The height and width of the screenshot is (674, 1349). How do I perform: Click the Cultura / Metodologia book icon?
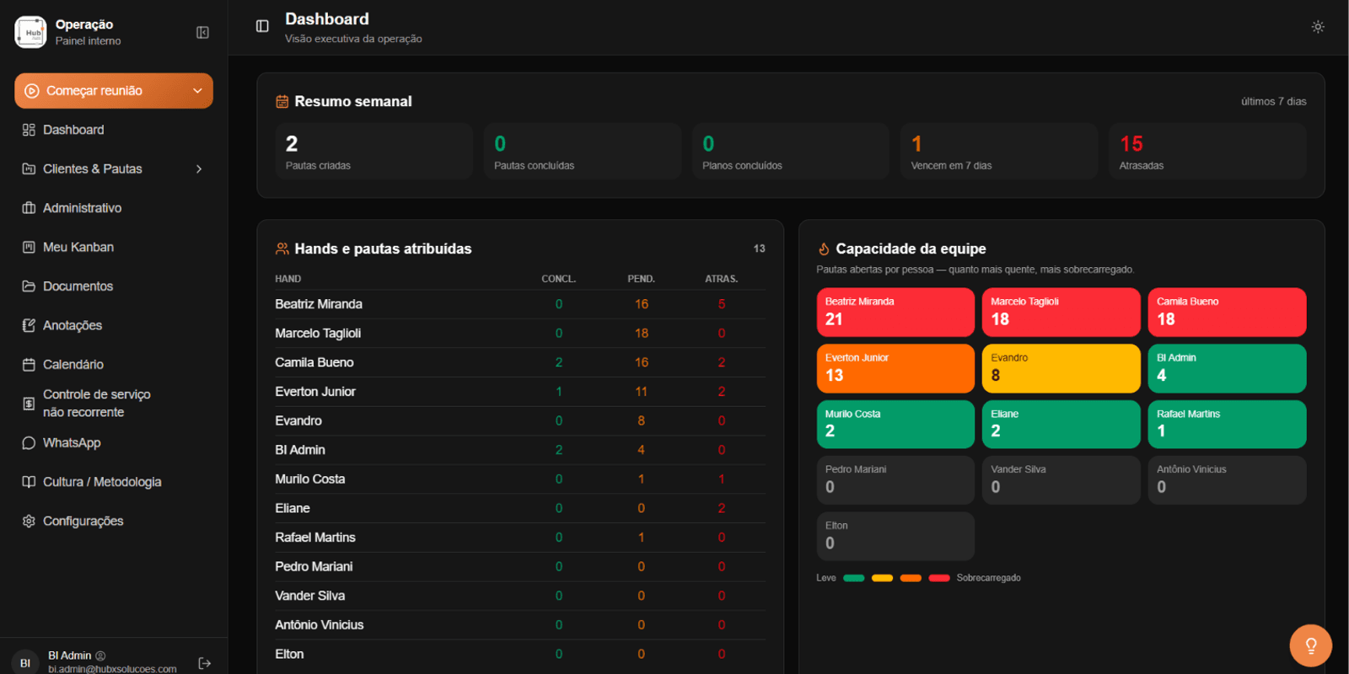click(29, 482)
